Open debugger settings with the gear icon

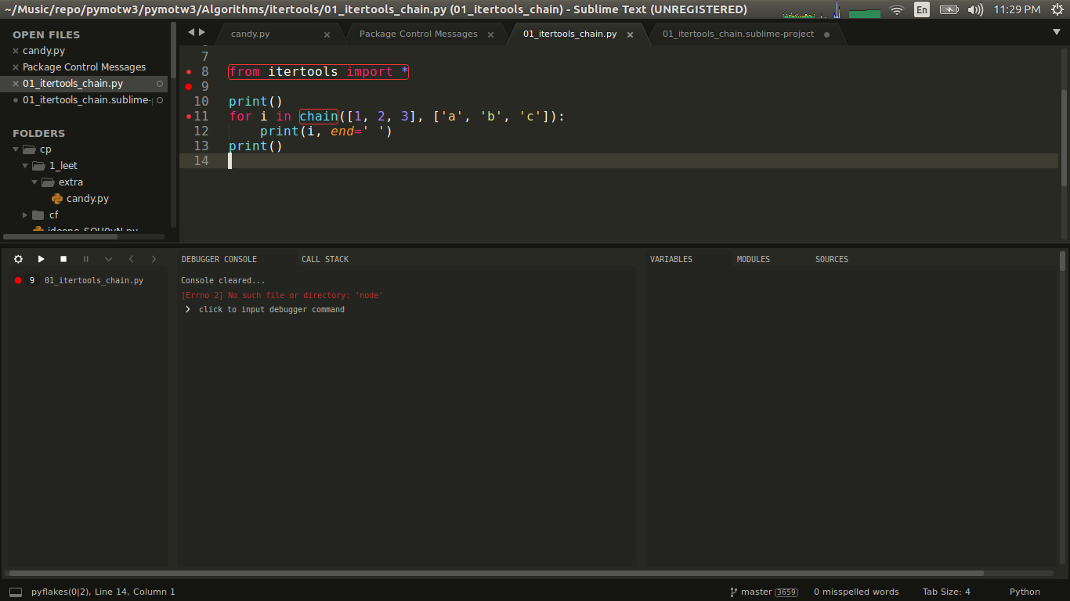(x=17, y=259)
